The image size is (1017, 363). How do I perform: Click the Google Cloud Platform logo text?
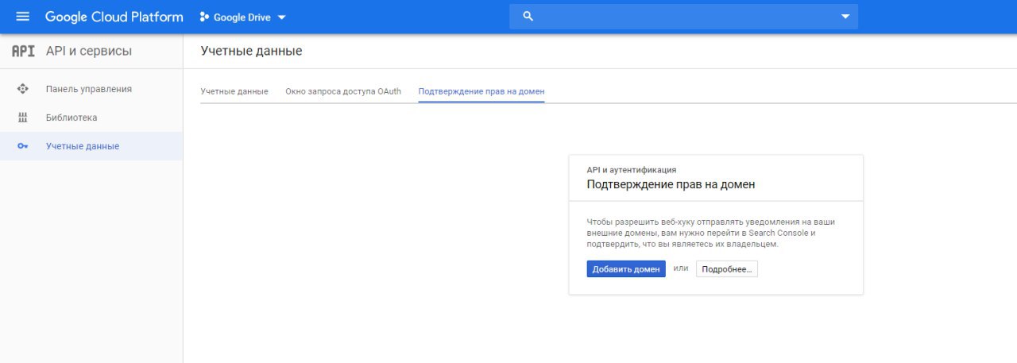pos(114,17)
